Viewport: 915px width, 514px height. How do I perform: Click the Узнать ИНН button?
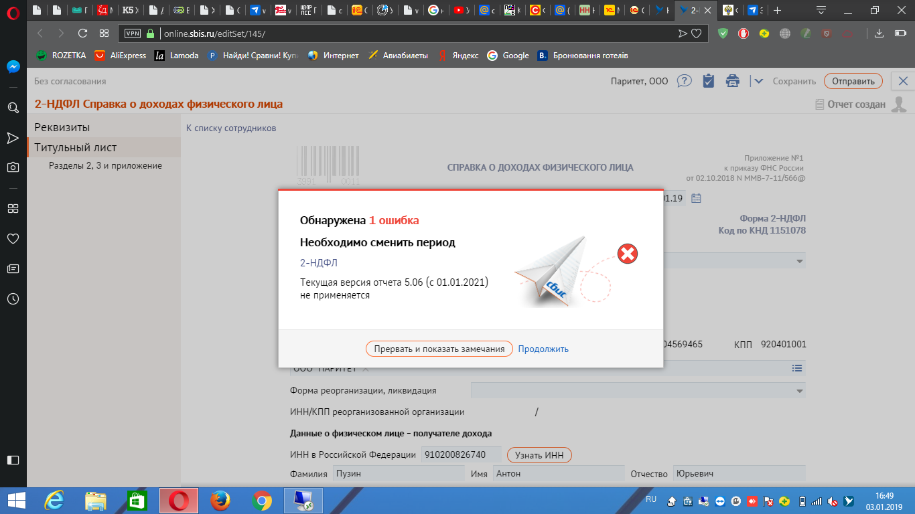tap(539, 455)
